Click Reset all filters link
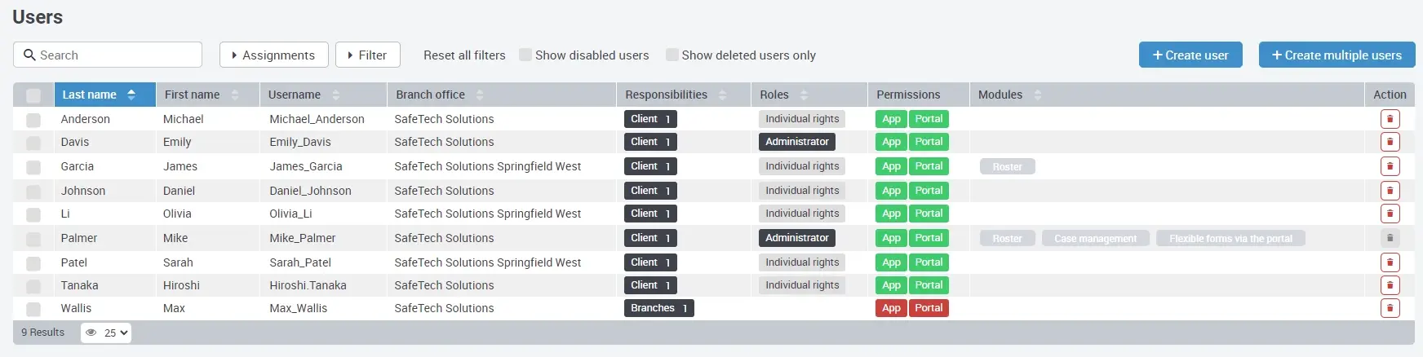Image resolution: width=1423 pixels, height=357 pixels. pos(464,55)
